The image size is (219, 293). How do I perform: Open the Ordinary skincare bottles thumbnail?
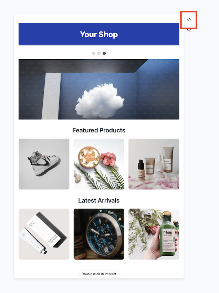tap(154, 164)
